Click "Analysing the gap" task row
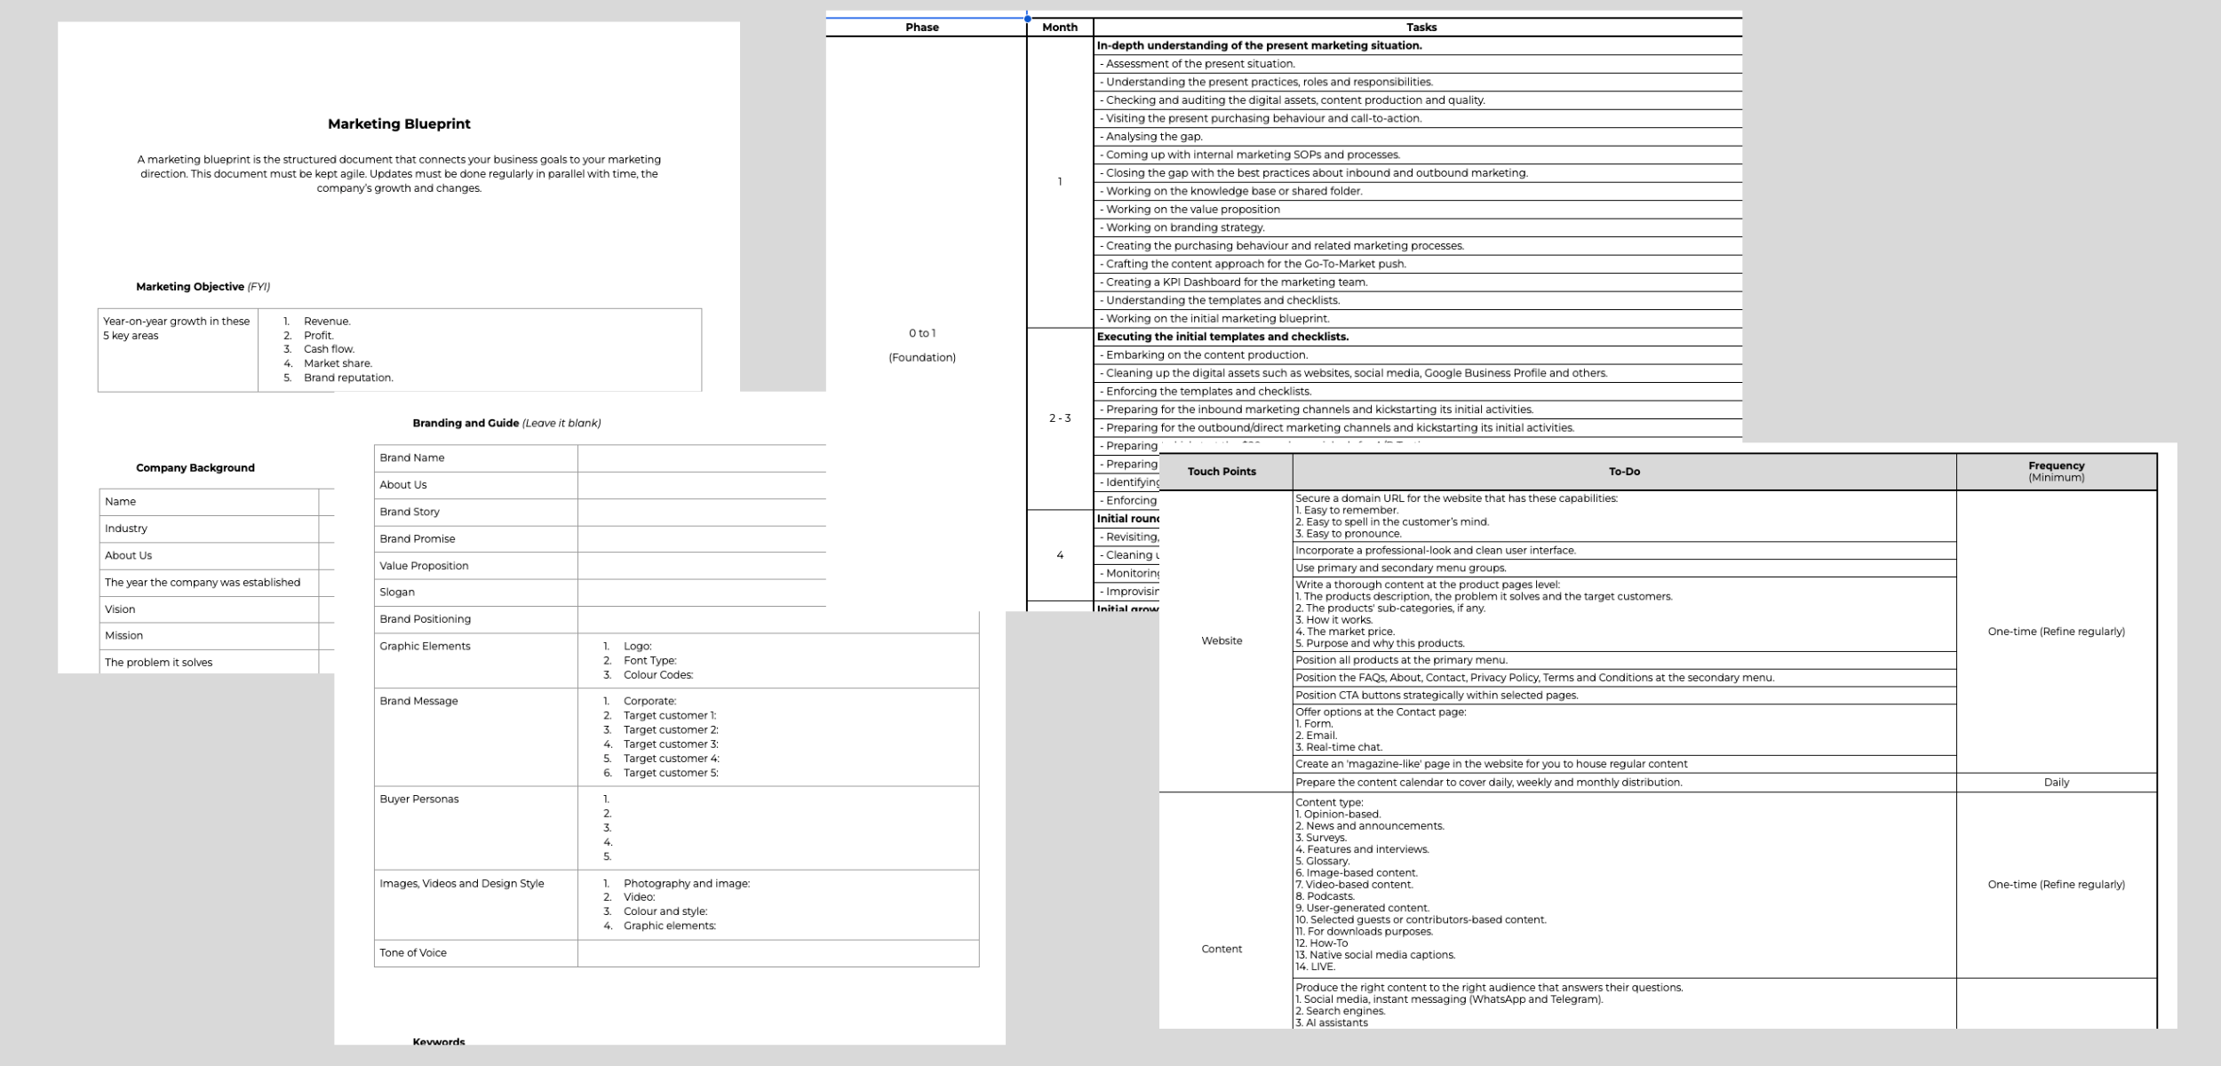 coord(1153,137)
